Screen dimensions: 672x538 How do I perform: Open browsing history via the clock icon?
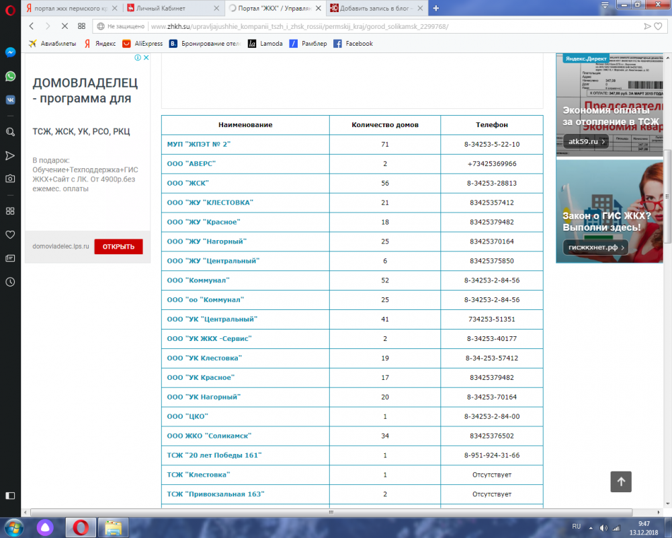pos(10,282)
